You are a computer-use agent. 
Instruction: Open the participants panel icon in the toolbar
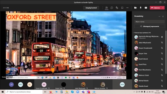point(106,8)
